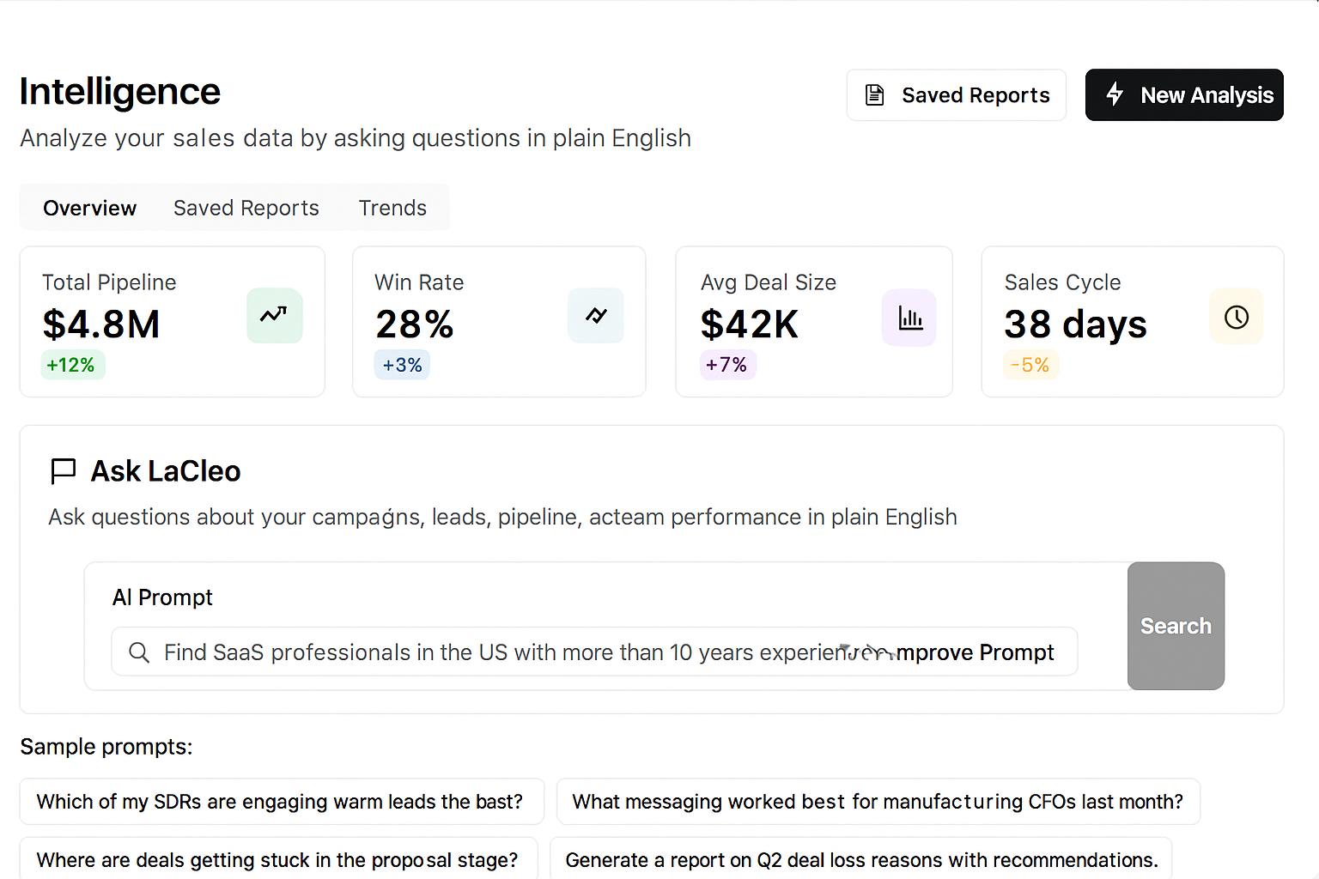Click the -5% Sales Cycle change badge
The image size is (1319, 879).
pyautogui.click(x=1030, y=365)
